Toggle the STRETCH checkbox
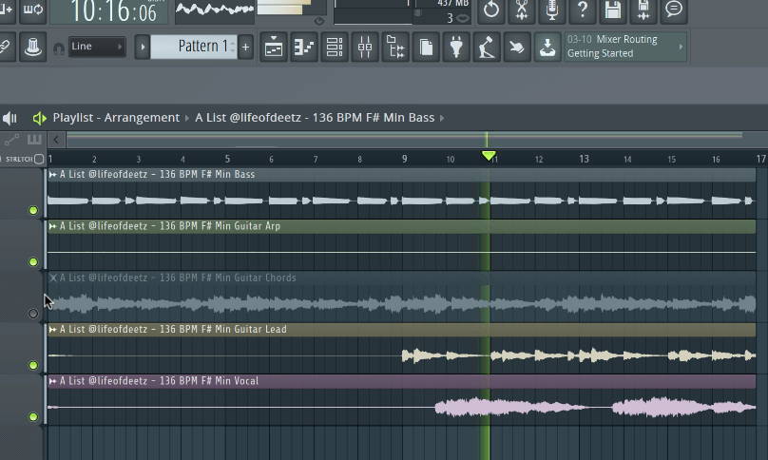This screenshot has width=768, height=460. click(x=39, y=159)
